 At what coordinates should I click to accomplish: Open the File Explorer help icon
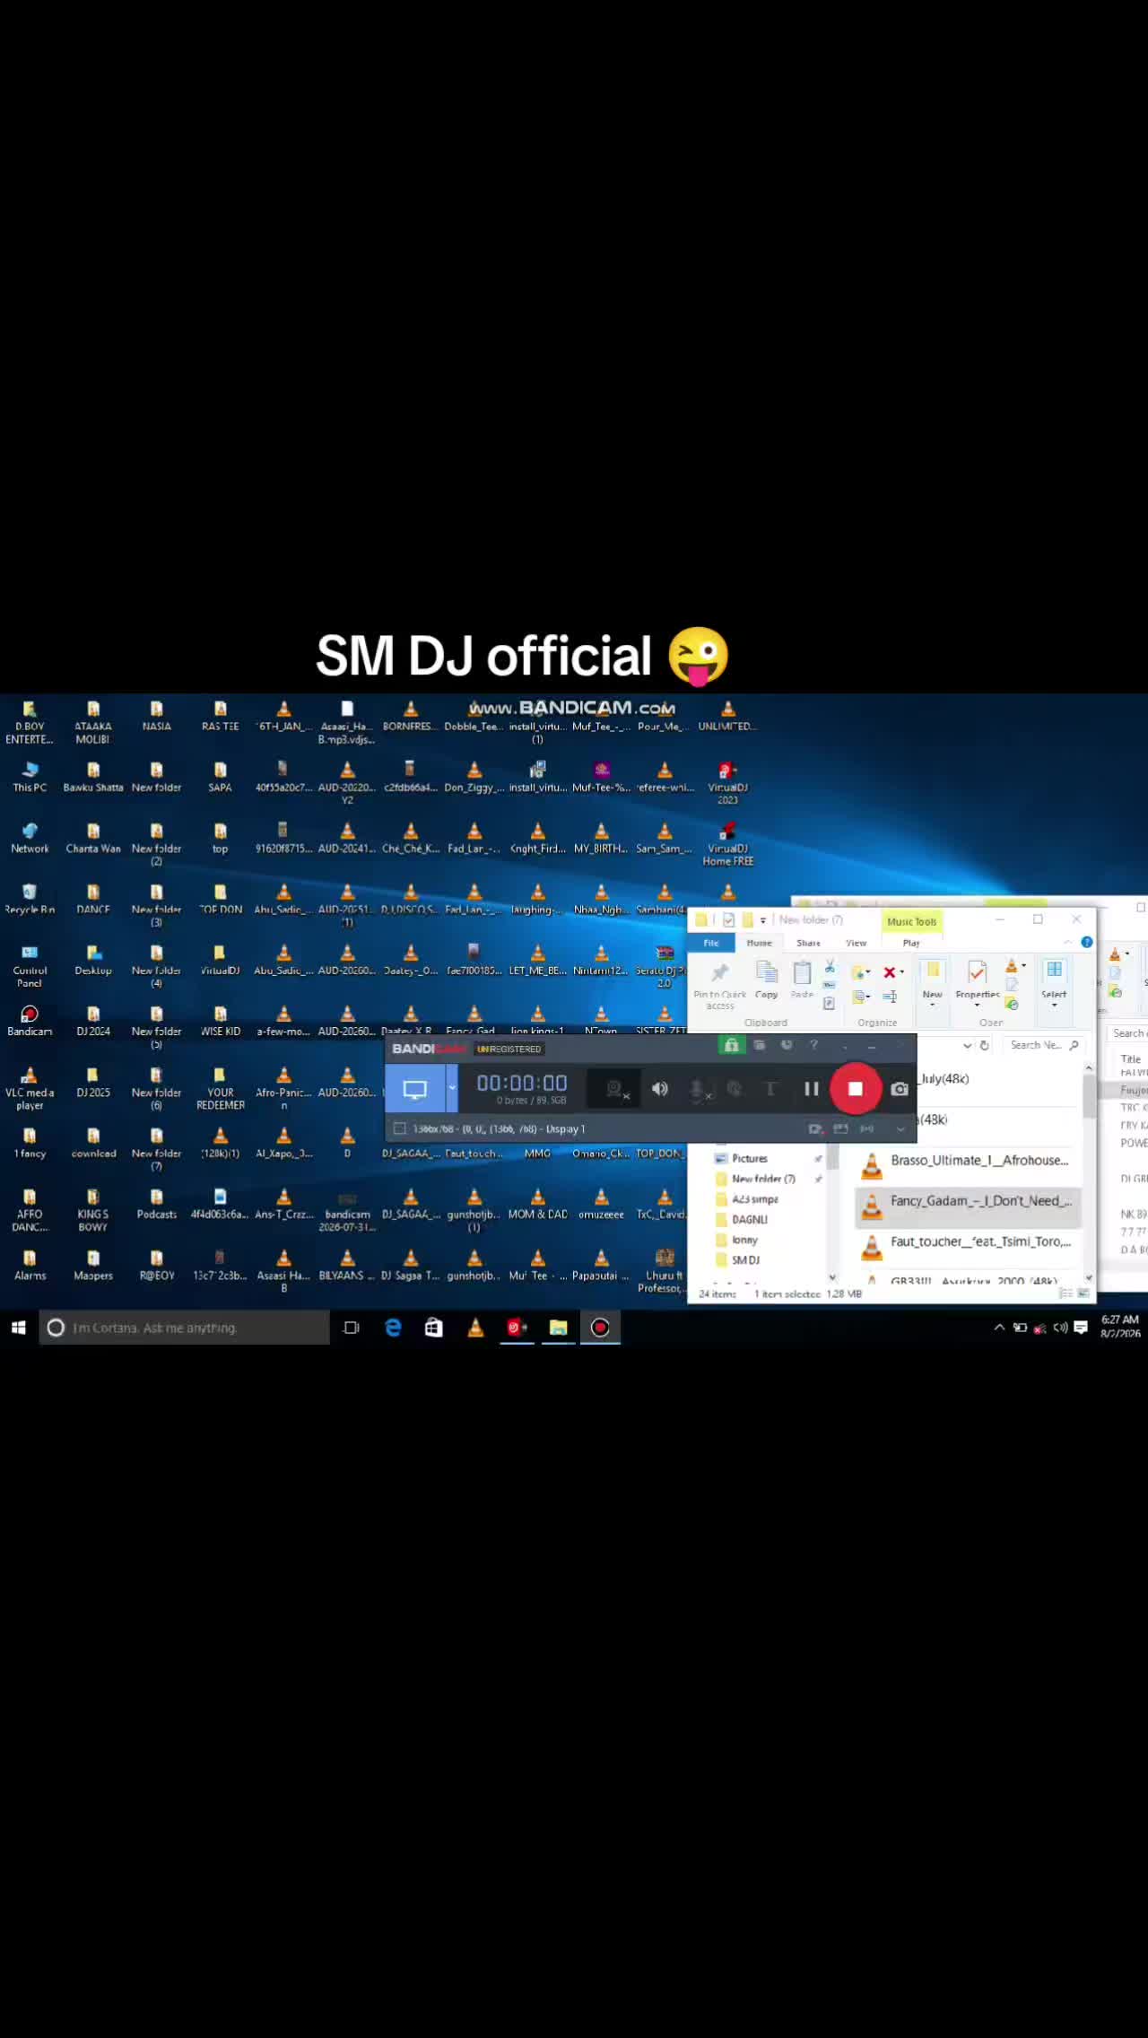[1086, 942]
